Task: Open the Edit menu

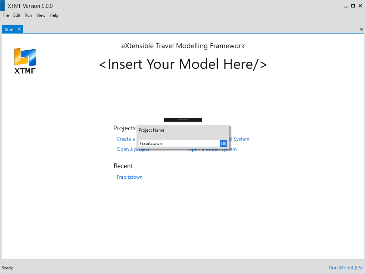Action: (17, 15)
